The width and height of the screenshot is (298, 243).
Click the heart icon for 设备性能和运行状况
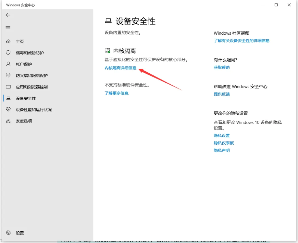click(x=8, y=109)
